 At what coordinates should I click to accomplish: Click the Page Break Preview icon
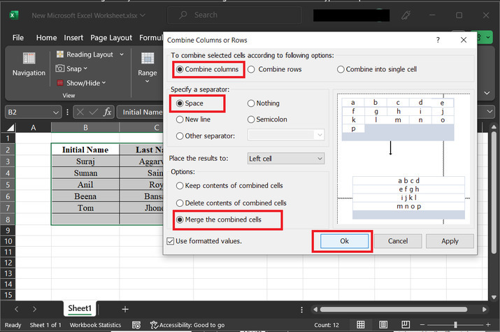tap(407, 325)
